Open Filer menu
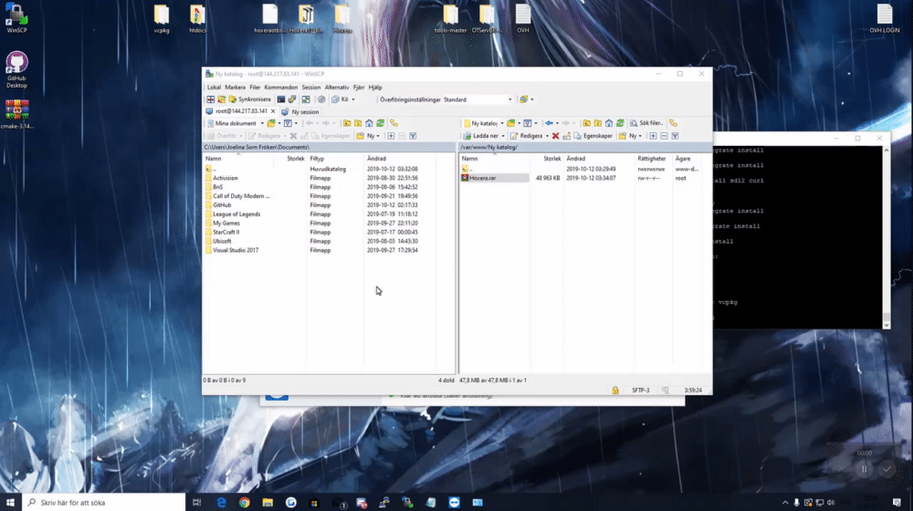Screen dimensions: 913x511 [255, 88]
